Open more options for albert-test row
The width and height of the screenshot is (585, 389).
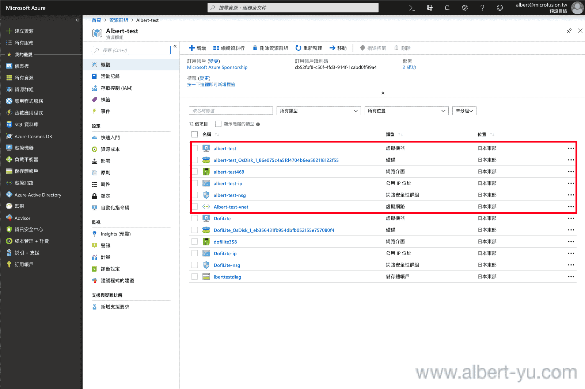571,148
